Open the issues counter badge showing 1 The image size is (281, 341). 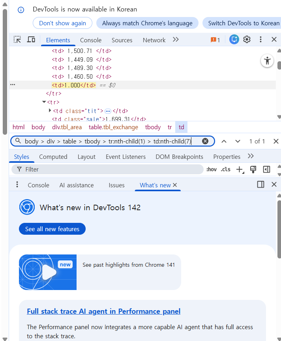tap(215, 40)
